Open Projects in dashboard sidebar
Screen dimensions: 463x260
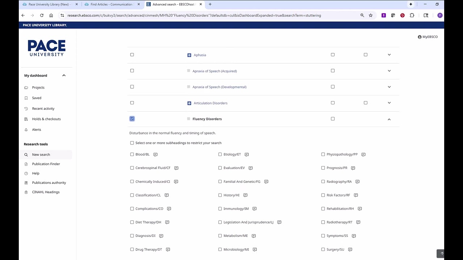(38, 87)
